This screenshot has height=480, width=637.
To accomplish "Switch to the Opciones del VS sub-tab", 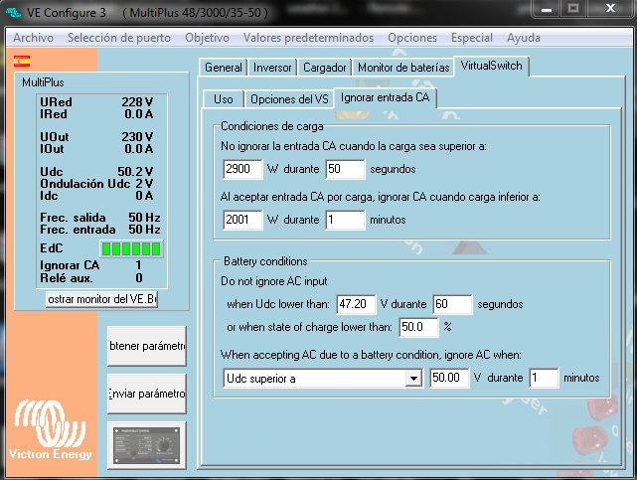I will 289,99.
